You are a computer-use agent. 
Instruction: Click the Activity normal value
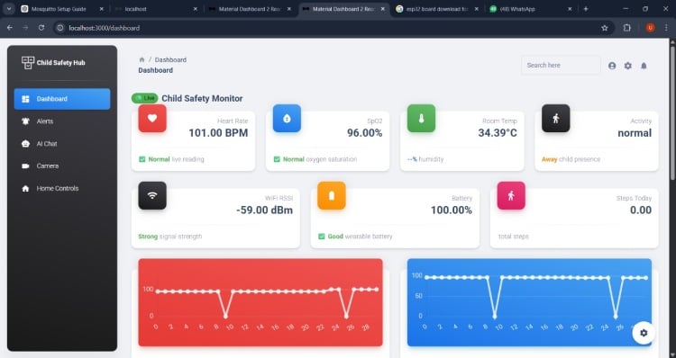635,133
